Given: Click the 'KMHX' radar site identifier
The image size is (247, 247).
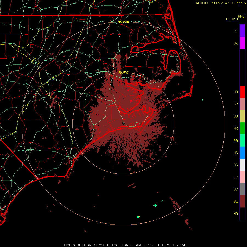Looking at the screenshot, I should (x=141, y=245).
